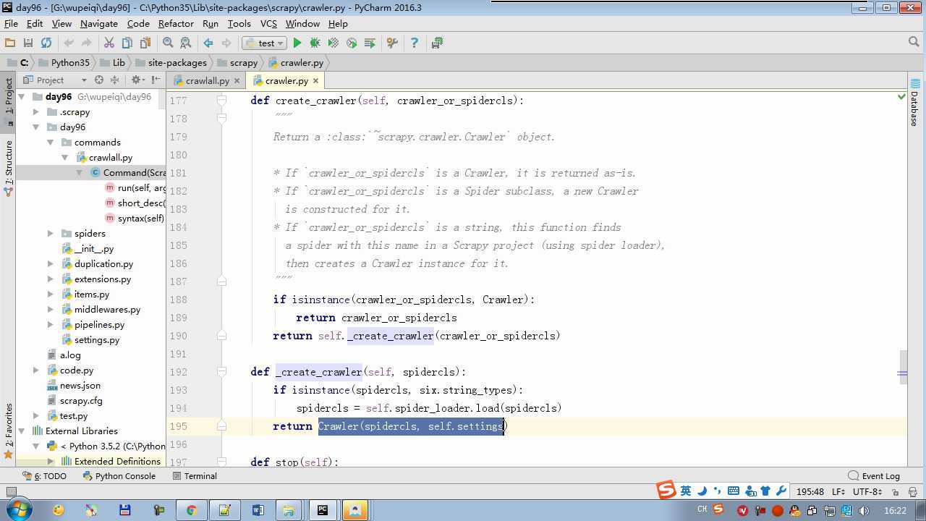Open the LF line separator dropdown
The image size is (926, 521).
click(839, 492)
